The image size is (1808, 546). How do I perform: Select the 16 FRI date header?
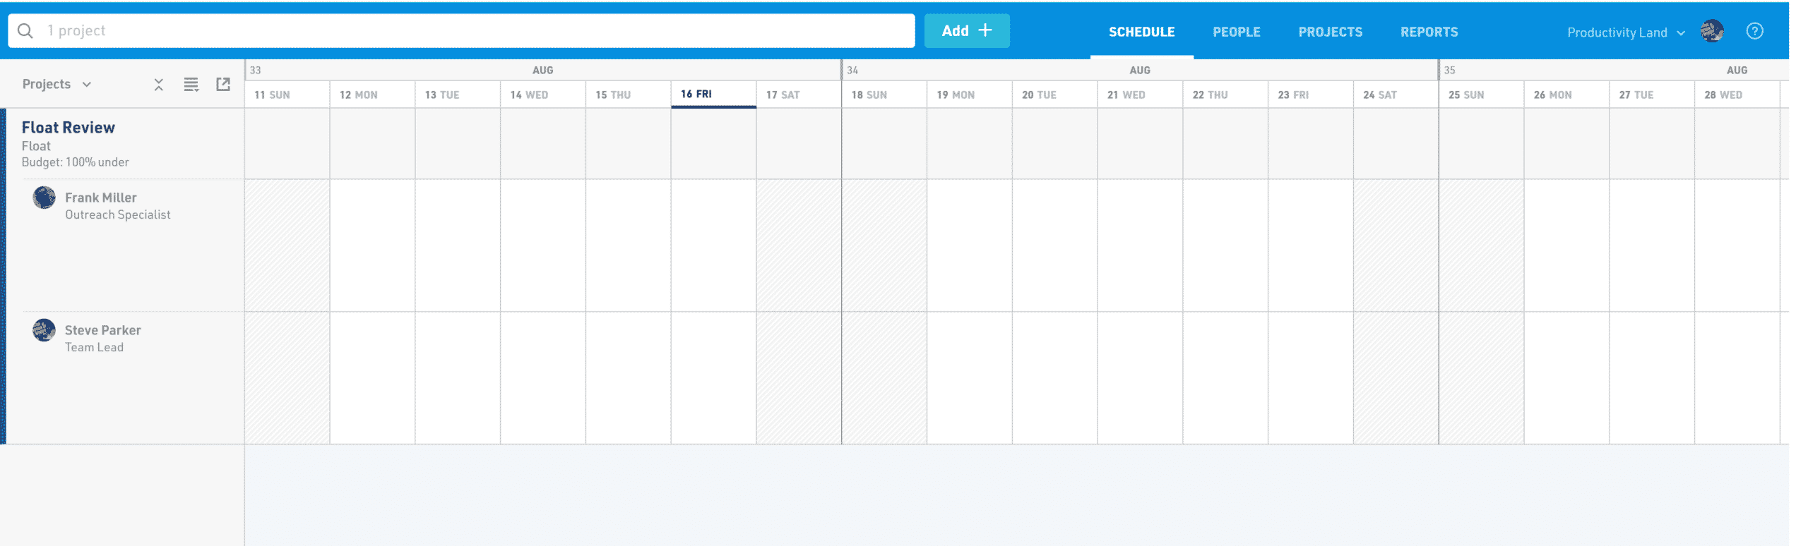pos(713,94)
